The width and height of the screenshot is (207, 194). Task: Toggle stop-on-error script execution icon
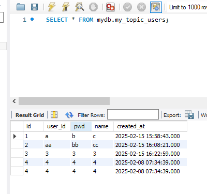110,7
